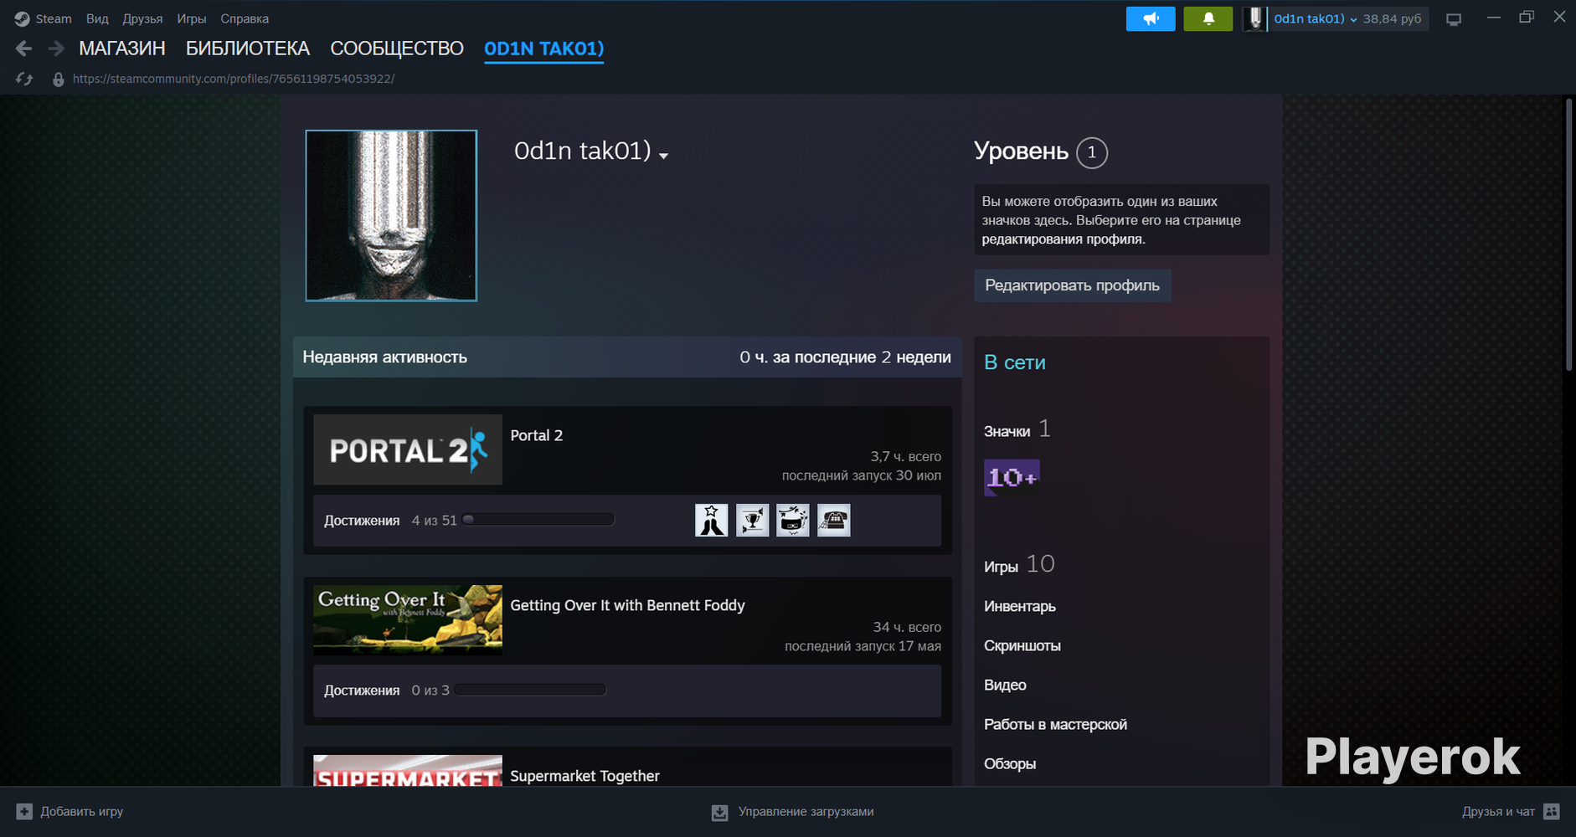Click the Portal 2 achievements progress bar

point(538,520)
